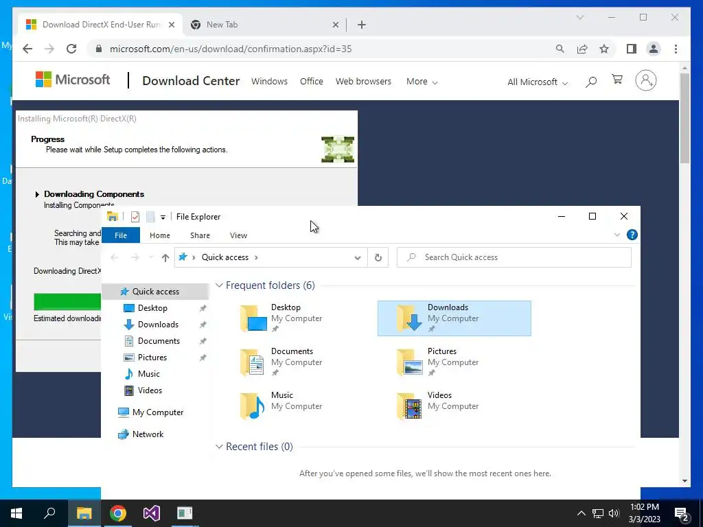Collapse Frequent folders section

[x=219, y=285]
